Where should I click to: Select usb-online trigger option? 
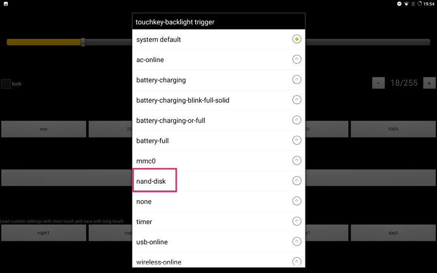[297, 241]
